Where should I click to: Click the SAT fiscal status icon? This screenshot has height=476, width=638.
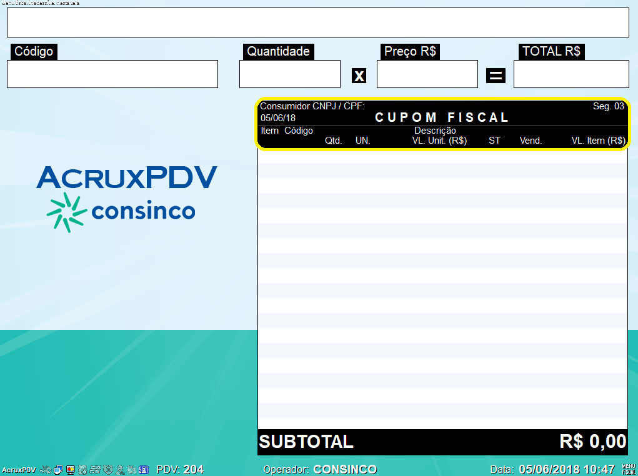(x=144, y=470)
